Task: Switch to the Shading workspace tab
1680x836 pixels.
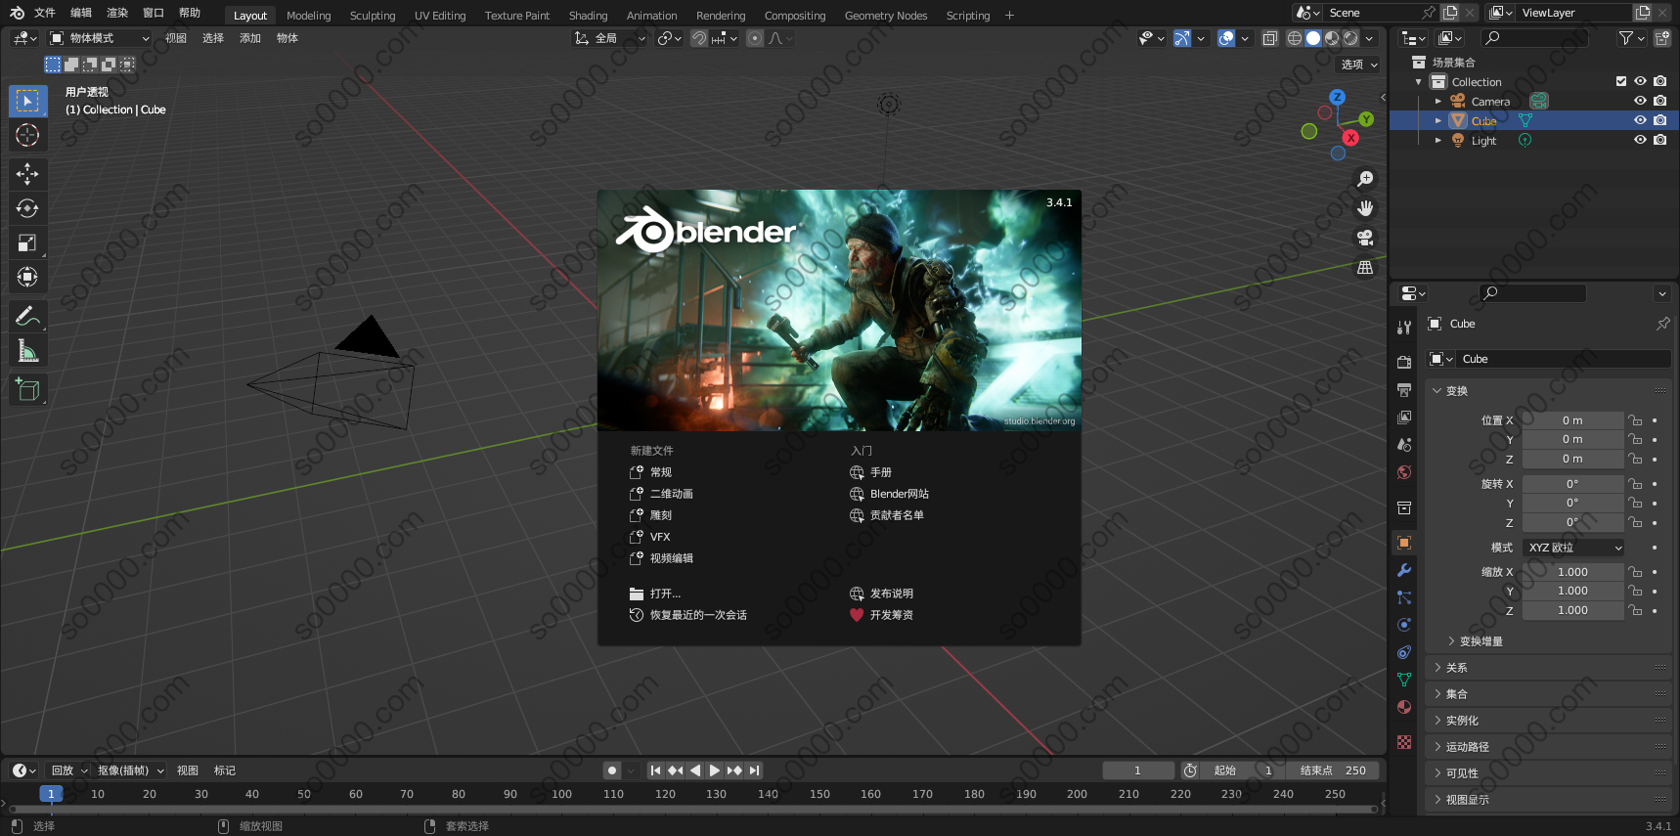Action: pos(589,16)
